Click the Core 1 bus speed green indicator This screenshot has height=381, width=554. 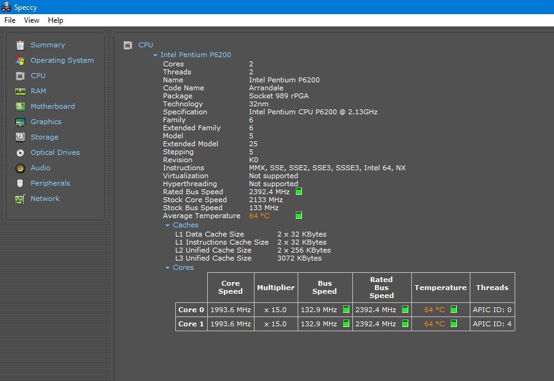(x=346, y=323)
